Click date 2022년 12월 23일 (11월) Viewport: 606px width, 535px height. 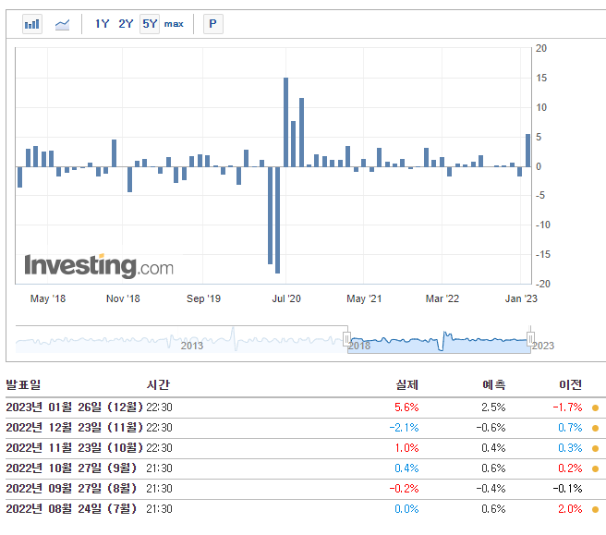tap(74, 428)
